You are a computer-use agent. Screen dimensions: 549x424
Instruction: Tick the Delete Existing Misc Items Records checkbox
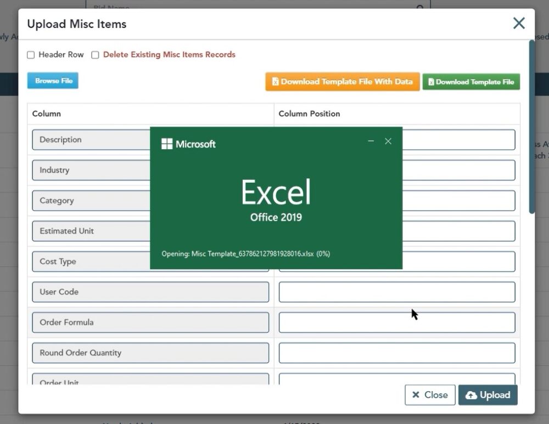(x=96, y=55)
